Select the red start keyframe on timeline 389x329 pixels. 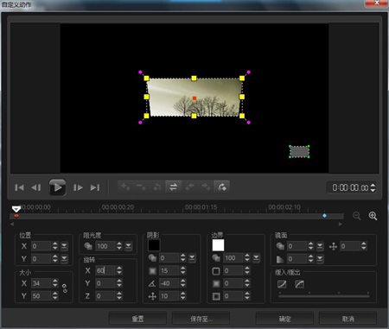point(16,216)
